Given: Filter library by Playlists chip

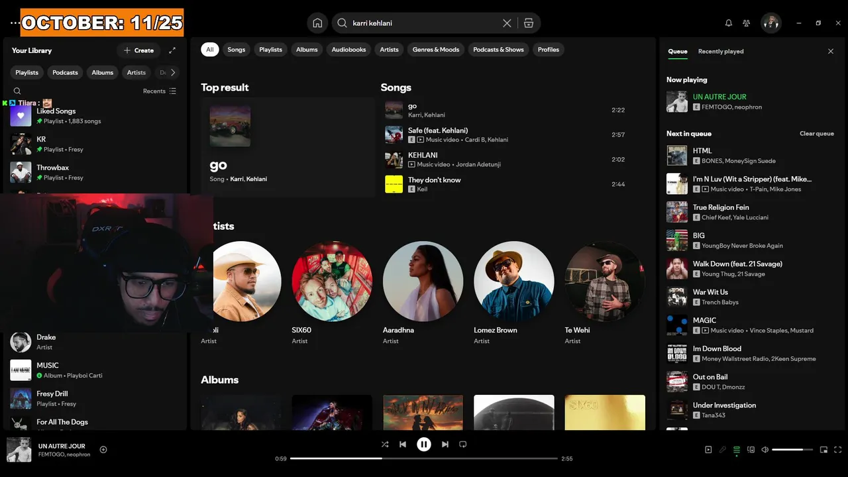Looking at the screenshot, I should 27,73.
